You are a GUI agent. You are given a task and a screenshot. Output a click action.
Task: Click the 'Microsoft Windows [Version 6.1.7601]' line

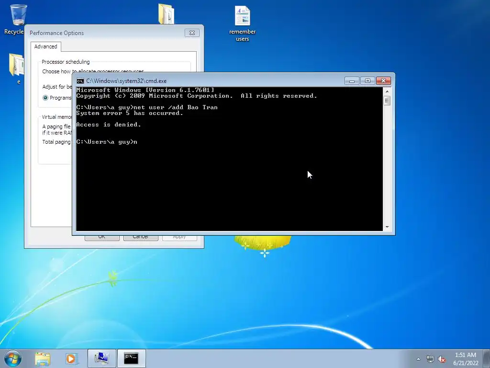point(145,90)
